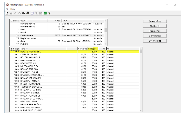Sort upper table by Navn column header
This screenshot has width=183, height=113.
(34, 21)
